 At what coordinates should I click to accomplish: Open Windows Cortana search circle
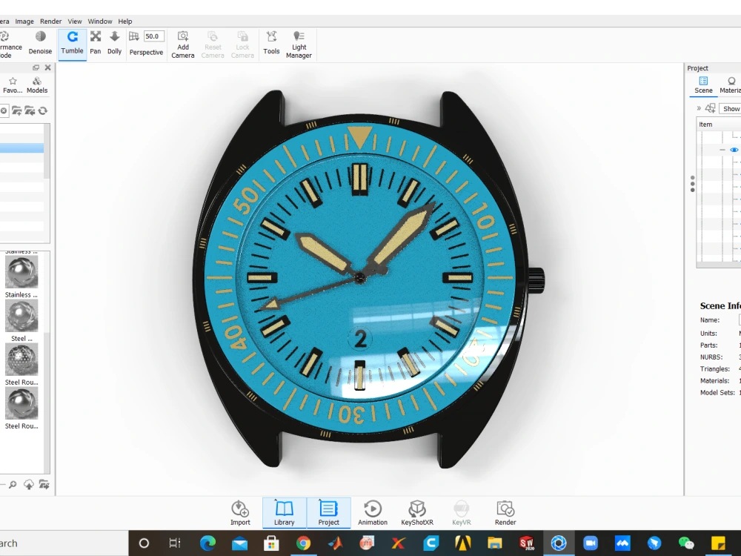pyautogui.click(x=144, y=543)
